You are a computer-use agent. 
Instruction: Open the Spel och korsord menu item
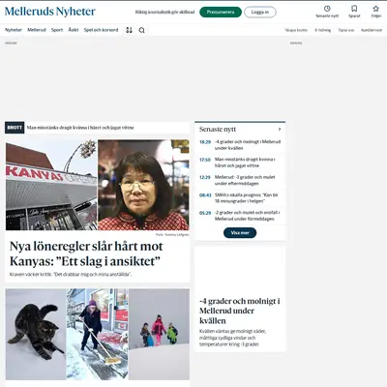coord(101,30)
